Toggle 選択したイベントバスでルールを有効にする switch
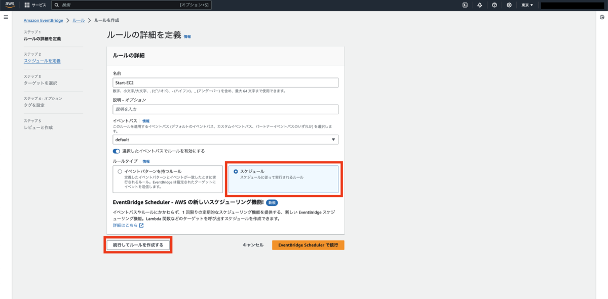Screen dimensions: 608x299 coord(117,151)
